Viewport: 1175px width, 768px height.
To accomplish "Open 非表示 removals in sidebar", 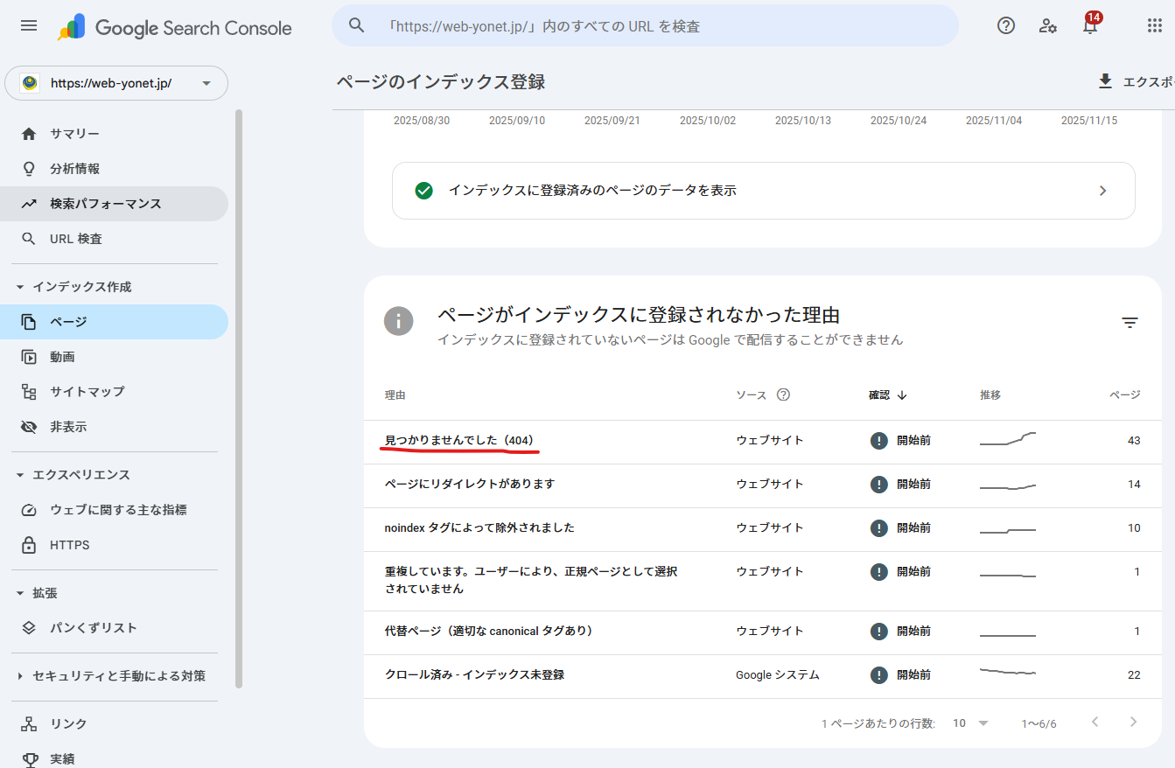I will point(68,427).
